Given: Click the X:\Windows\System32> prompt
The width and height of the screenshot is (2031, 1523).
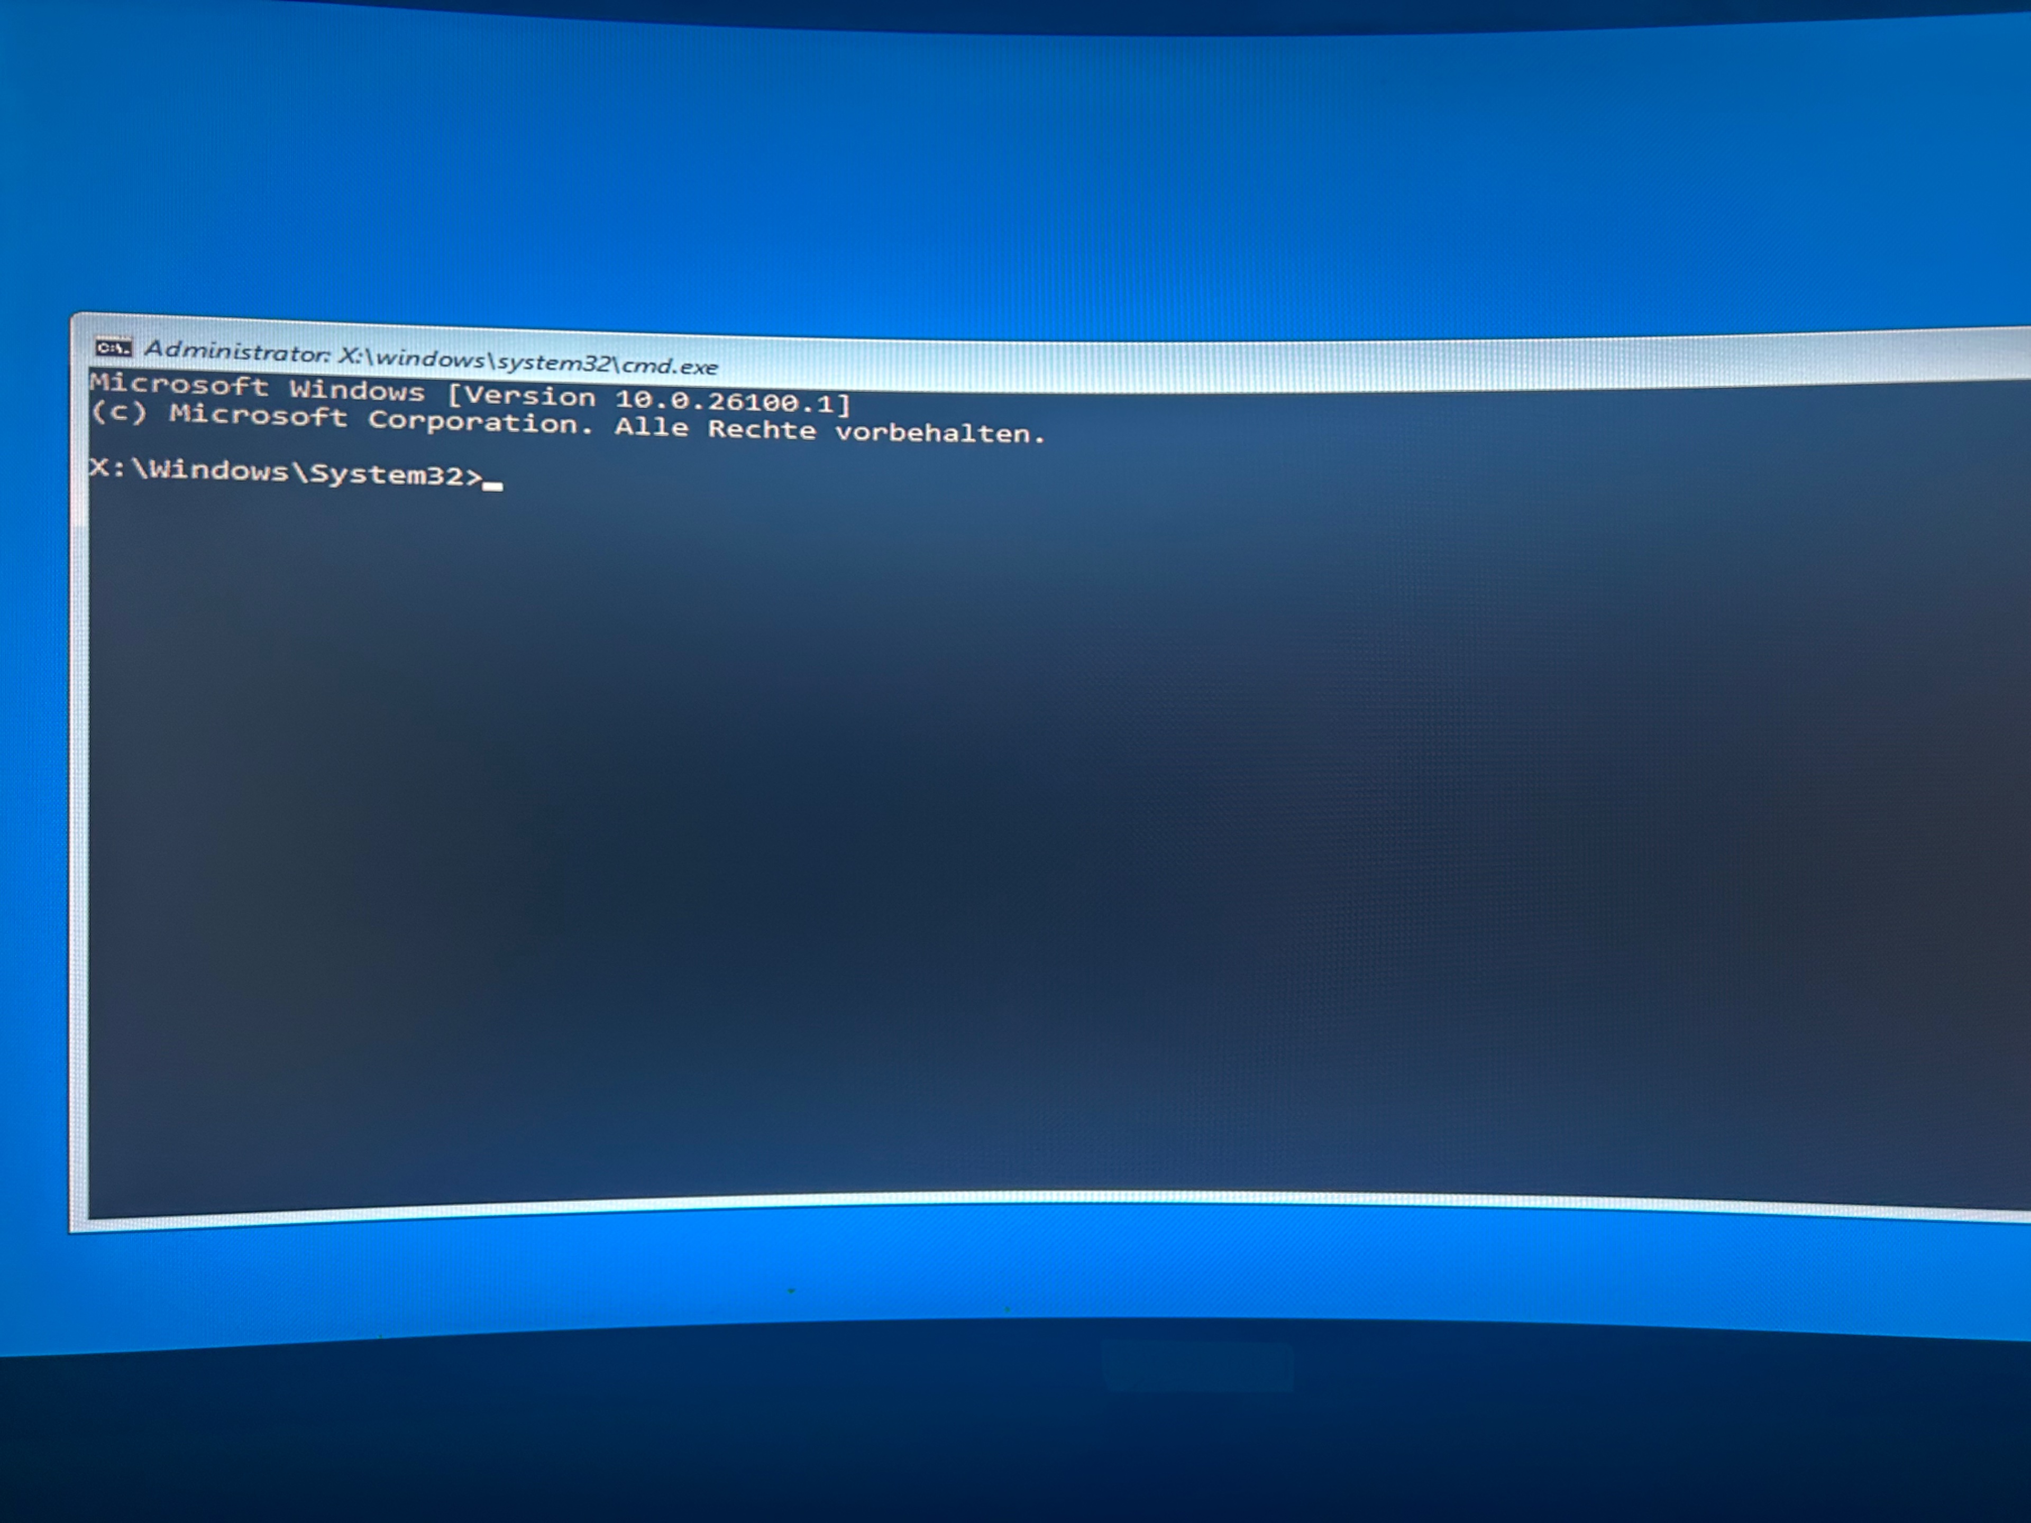Looking at the screenshot, I should coord(285,472).
